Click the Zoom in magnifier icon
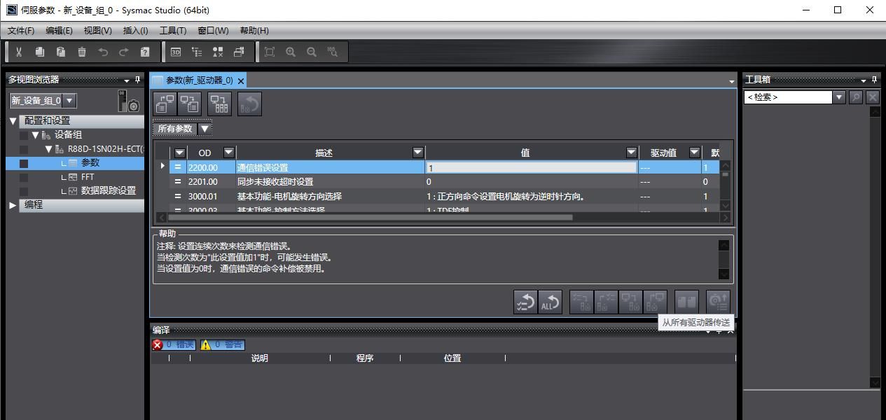This screenshot has width=886, height=420. (291, 52)
